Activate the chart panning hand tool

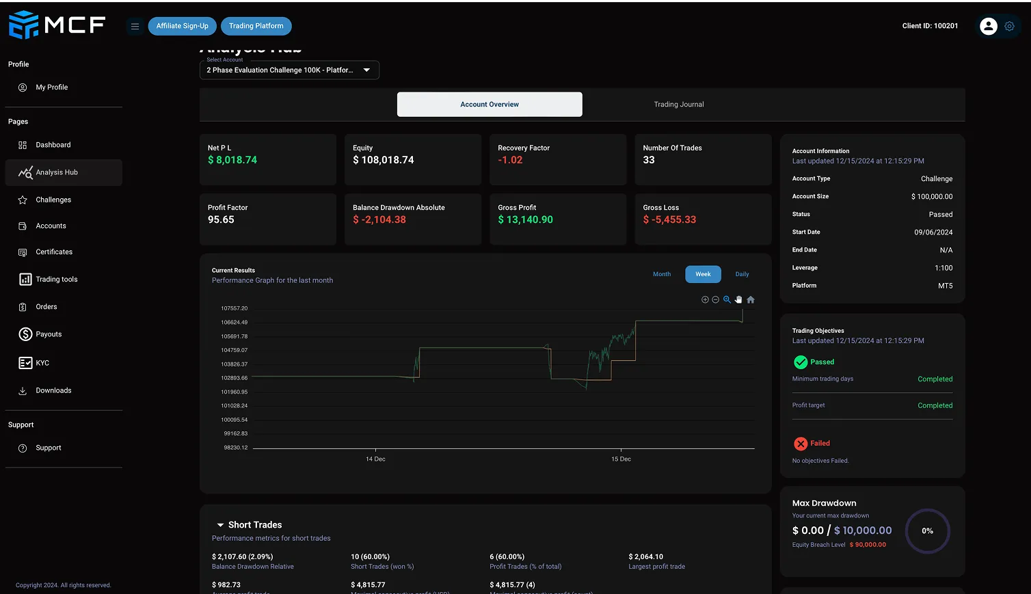tap(738, 299)
